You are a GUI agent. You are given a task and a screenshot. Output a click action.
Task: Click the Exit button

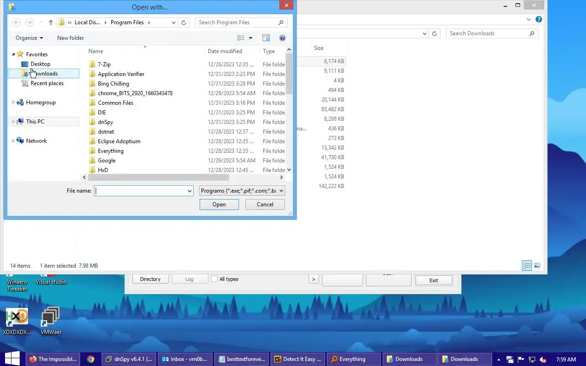coord(434,280)
